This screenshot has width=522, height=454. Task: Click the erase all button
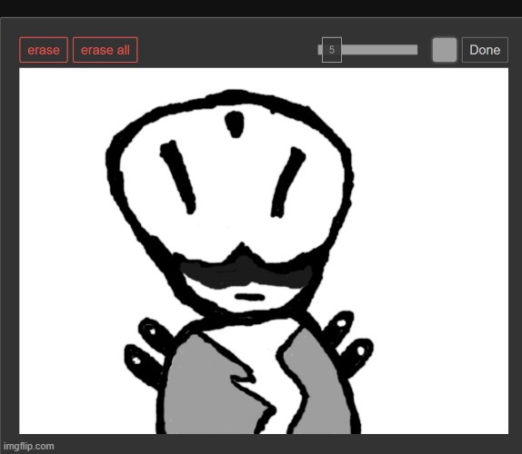point(105,50)
